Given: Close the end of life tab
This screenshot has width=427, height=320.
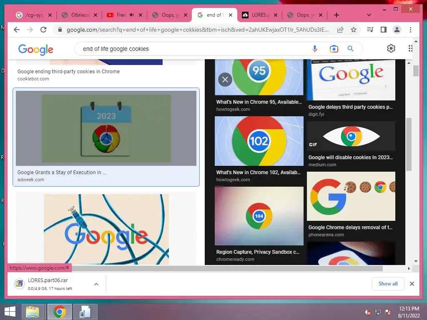Looking at the screenshot, I should [x=230, y=15].
